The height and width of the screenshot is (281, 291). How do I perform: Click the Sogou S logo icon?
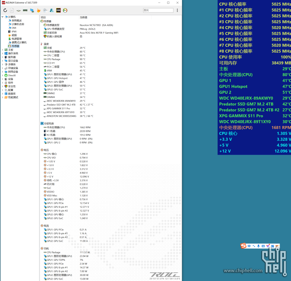243,246
